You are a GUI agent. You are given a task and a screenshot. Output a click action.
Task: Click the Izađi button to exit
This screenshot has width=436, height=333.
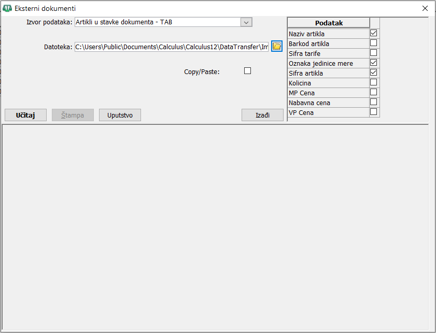click(x=262, y=115)
